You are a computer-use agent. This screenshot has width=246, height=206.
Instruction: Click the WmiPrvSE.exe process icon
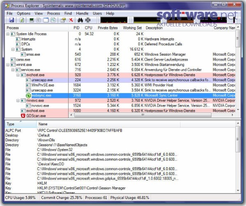28,85
